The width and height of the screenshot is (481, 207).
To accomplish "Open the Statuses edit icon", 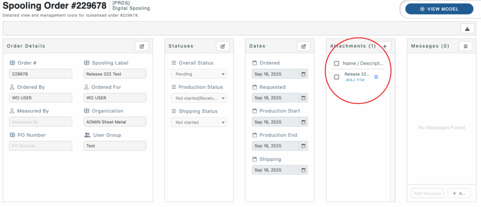I will click(x=223, y=46).
